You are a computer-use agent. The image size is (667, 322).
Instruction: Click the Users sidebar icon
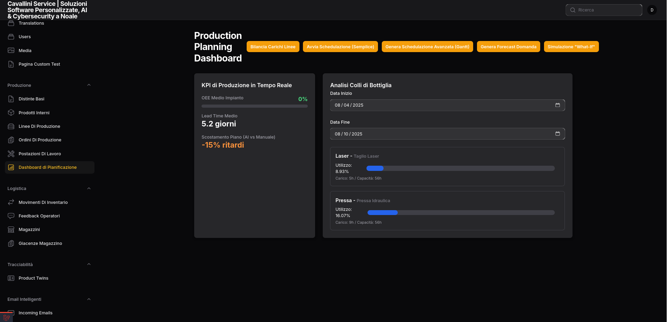11,37
